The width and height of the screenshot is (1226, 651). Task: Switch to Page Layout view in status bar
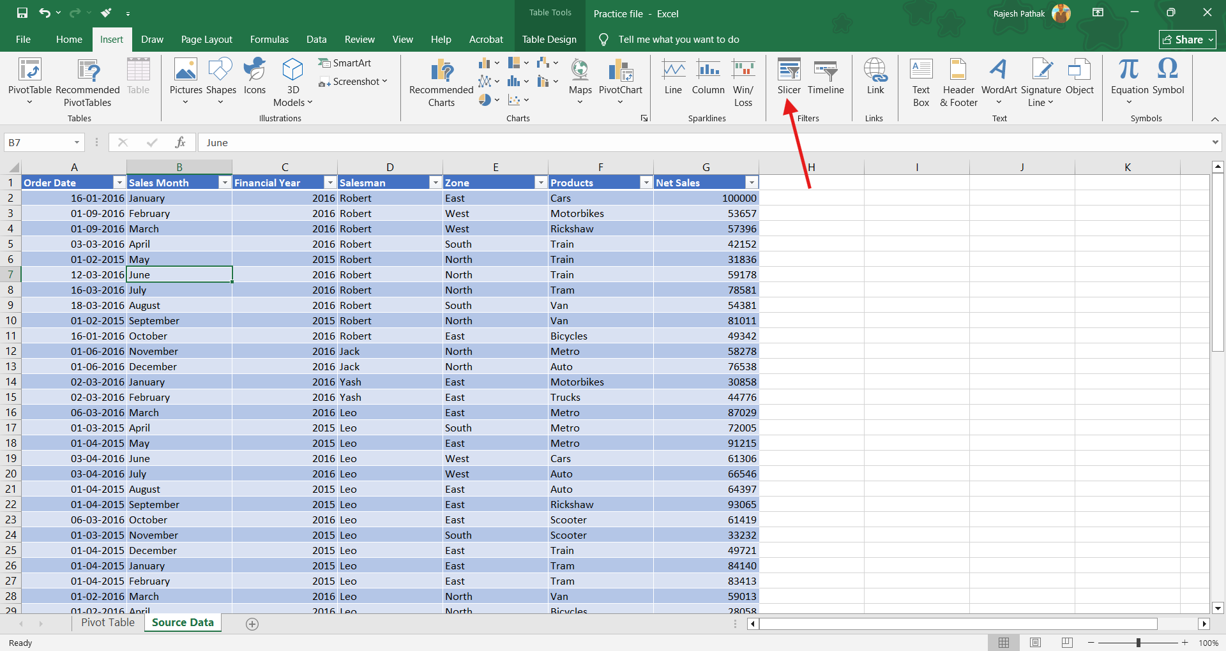point(1035,643)
